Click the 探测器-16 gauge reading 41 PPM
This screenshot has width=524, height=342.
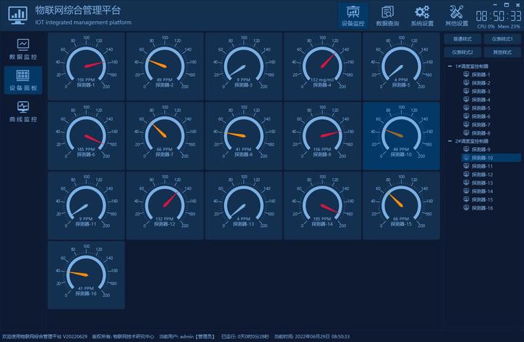click(86, 275)
